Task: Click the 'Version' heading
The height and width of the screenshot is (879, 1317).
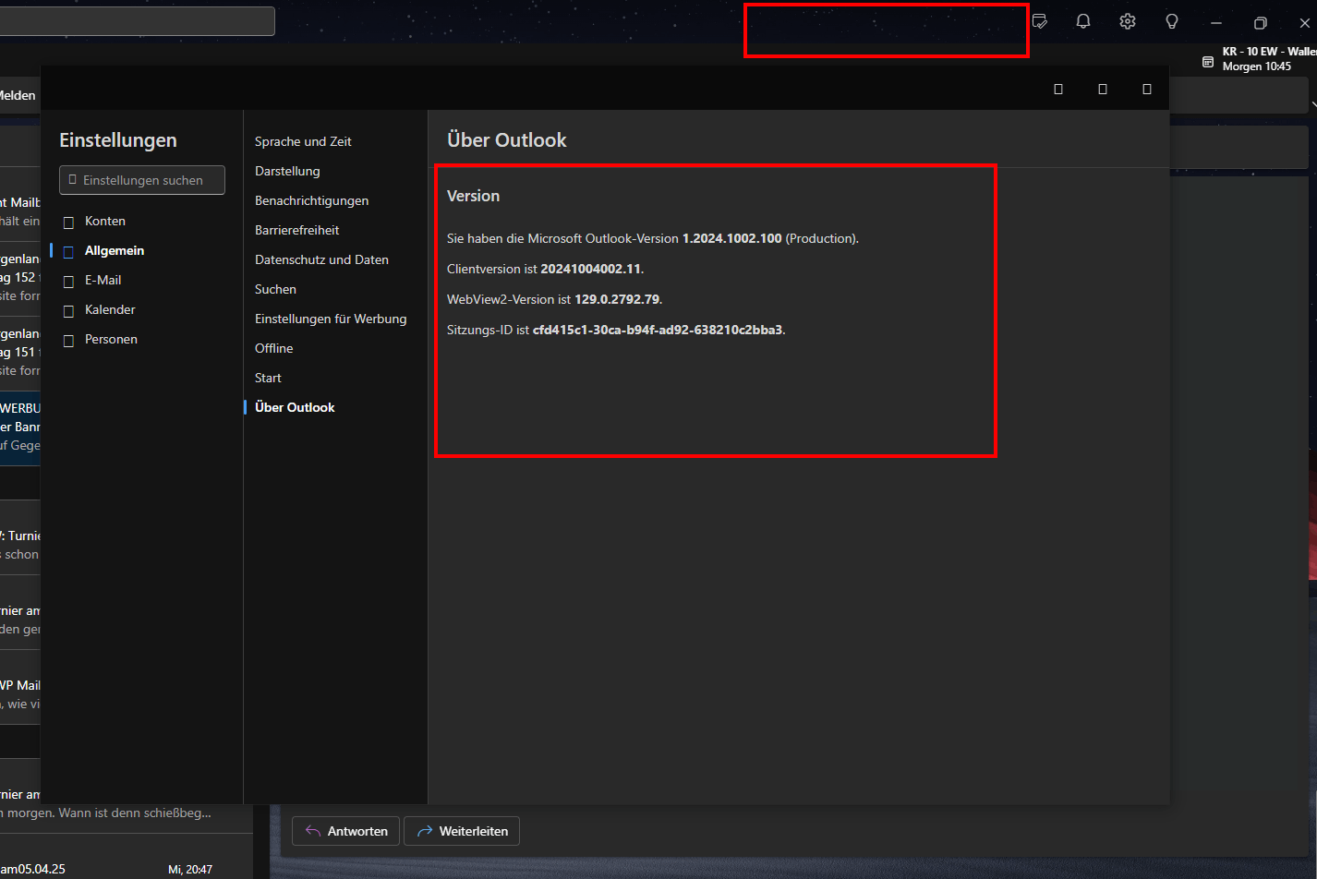Action: coord(473,196)
